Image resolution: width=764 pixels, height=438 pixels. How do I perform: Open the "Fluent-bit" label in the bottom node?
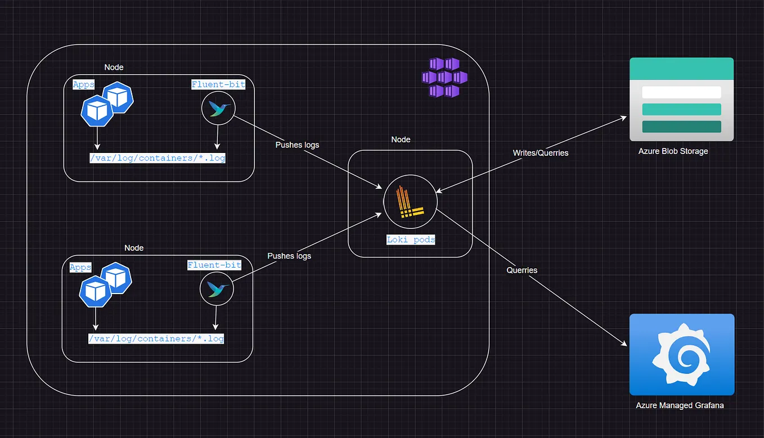[214, 264]
